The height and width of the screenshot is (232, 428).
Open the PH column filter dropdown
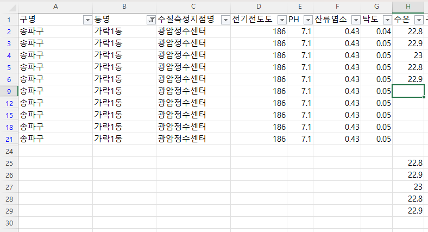(x=308, y=20)
